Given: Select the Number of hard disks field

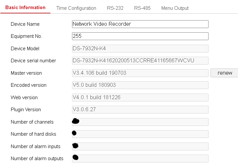Looking at the screenshot, I should 140,134.
